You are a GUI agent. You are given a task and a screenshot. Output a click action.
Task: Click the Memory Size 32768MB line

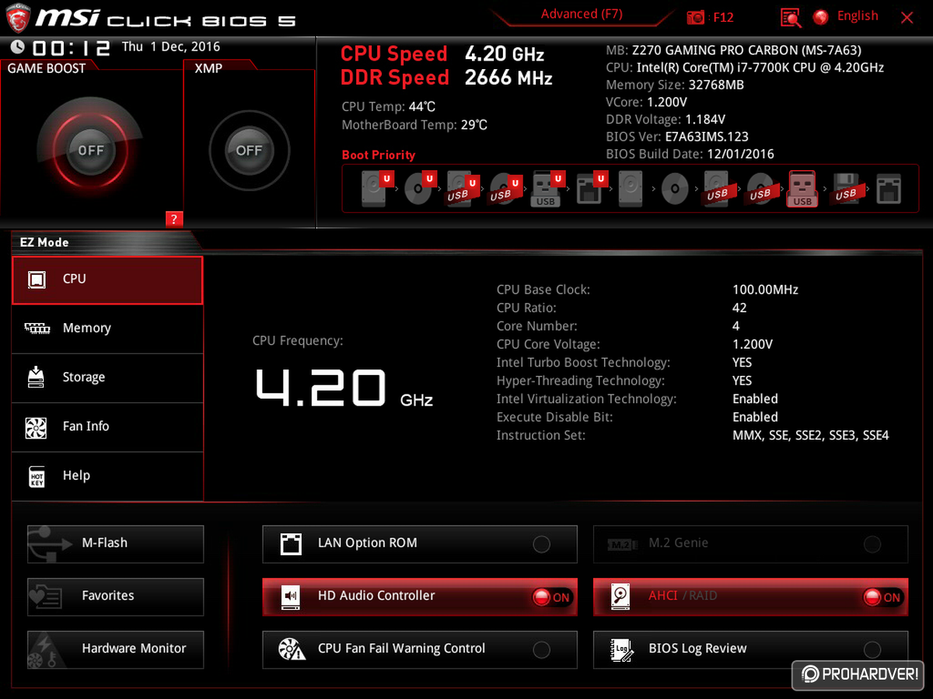click(x=675, y=85)
